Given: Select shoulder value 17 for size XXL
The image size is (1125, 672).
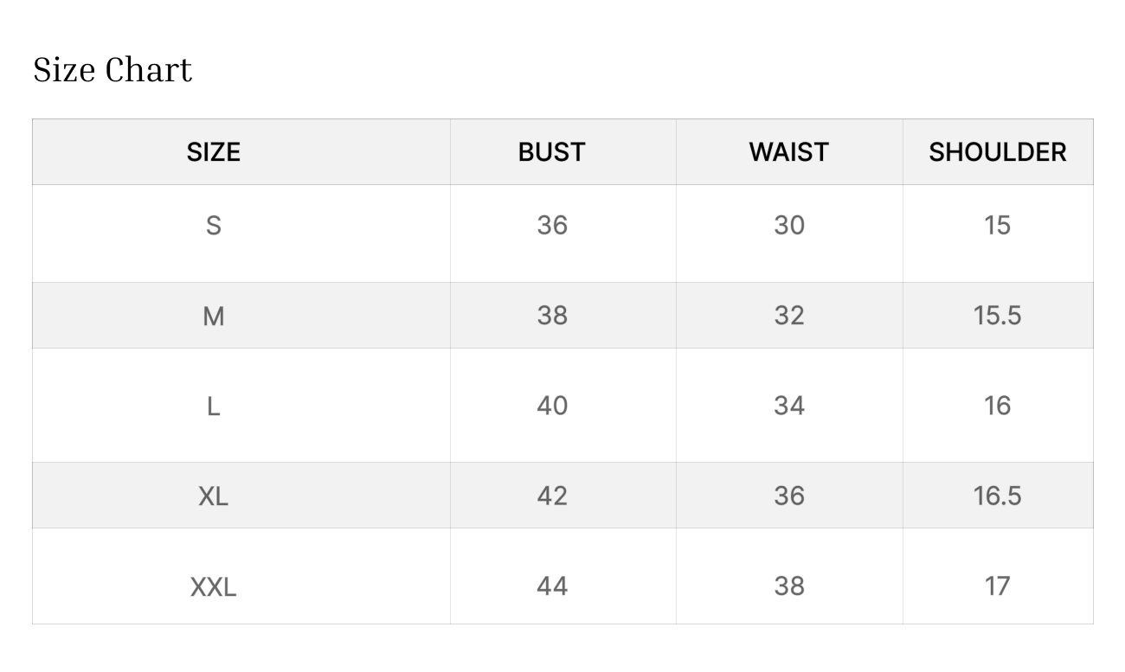Looking at the screenshot, I should tap(997, 586).
